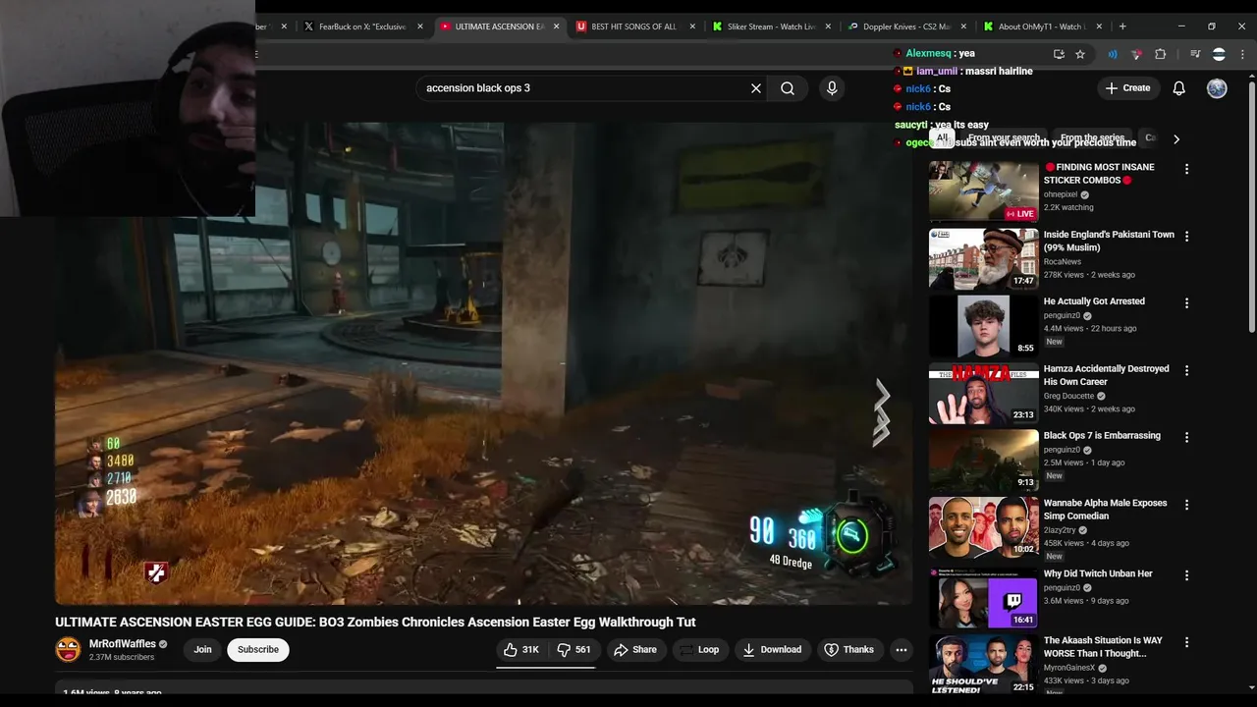This screenshot has height=707, width=1257.
Task: Switch to Doppler Knives CS2 tab
Action: (905, 27)
